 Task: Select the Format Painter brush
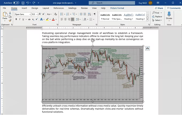point(10,20)
